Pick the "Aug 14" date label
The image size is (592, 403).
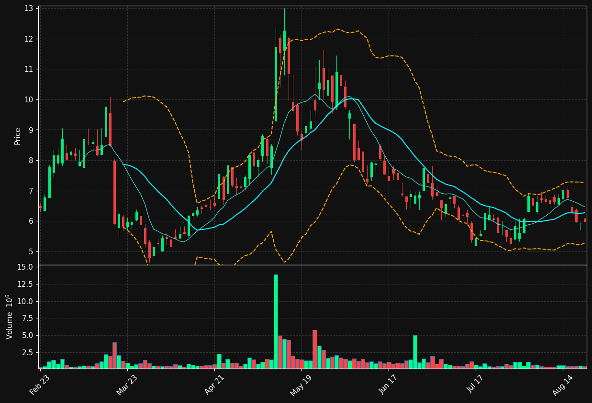click(562, 385)
